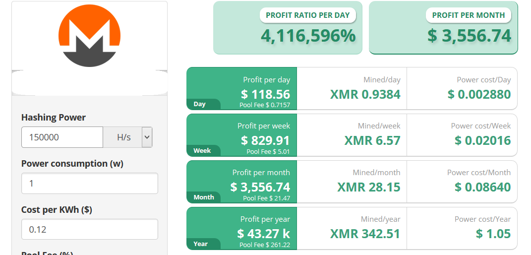Edit the Cost per KWh field
This screenshot has width=531, height=255.
coord(90,229)
